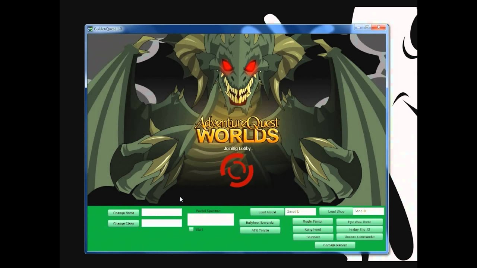Focus the Quest ID input field
477x268 pixels.
click(x=300, y=211)
